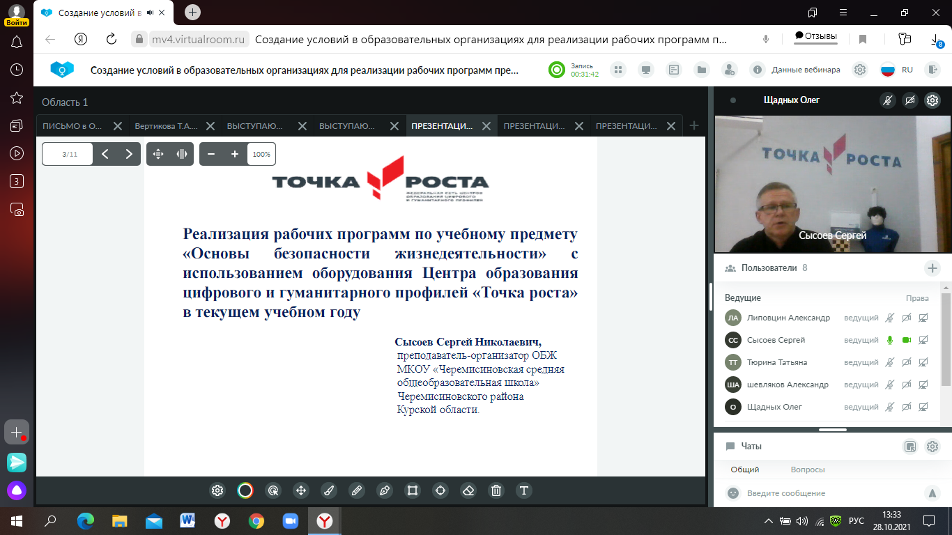Click the green recording indicator

556,70
